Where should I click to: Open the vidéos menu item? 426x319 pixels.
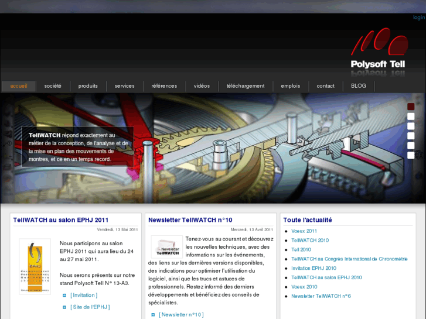[202, 86]
